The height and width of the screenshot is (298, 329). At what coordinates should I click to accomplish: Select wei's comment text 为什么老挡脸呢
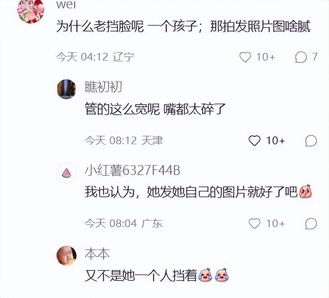point(100,27)
